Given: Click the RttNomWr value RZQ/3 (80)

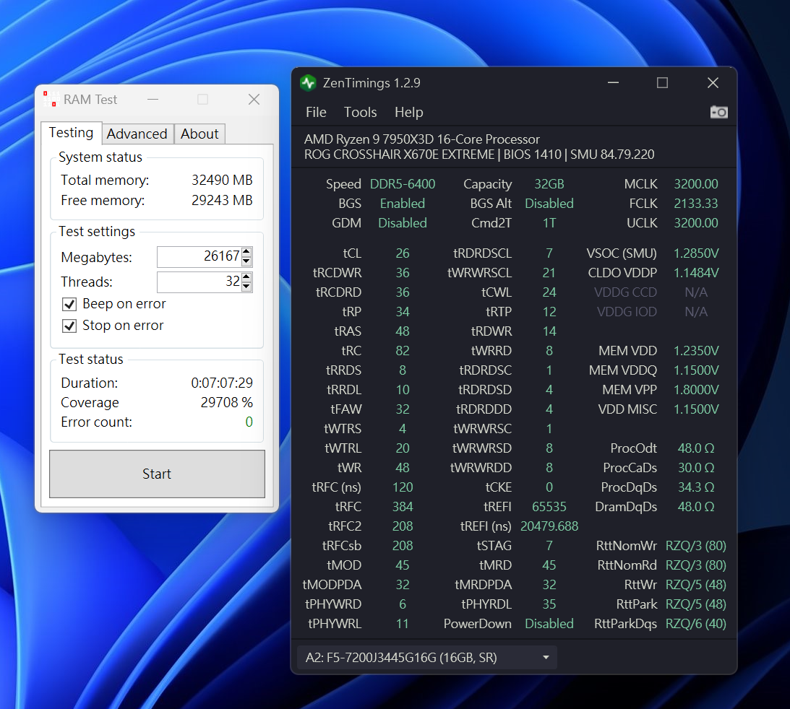Looking at the screenshot, I should pos(696,546).
